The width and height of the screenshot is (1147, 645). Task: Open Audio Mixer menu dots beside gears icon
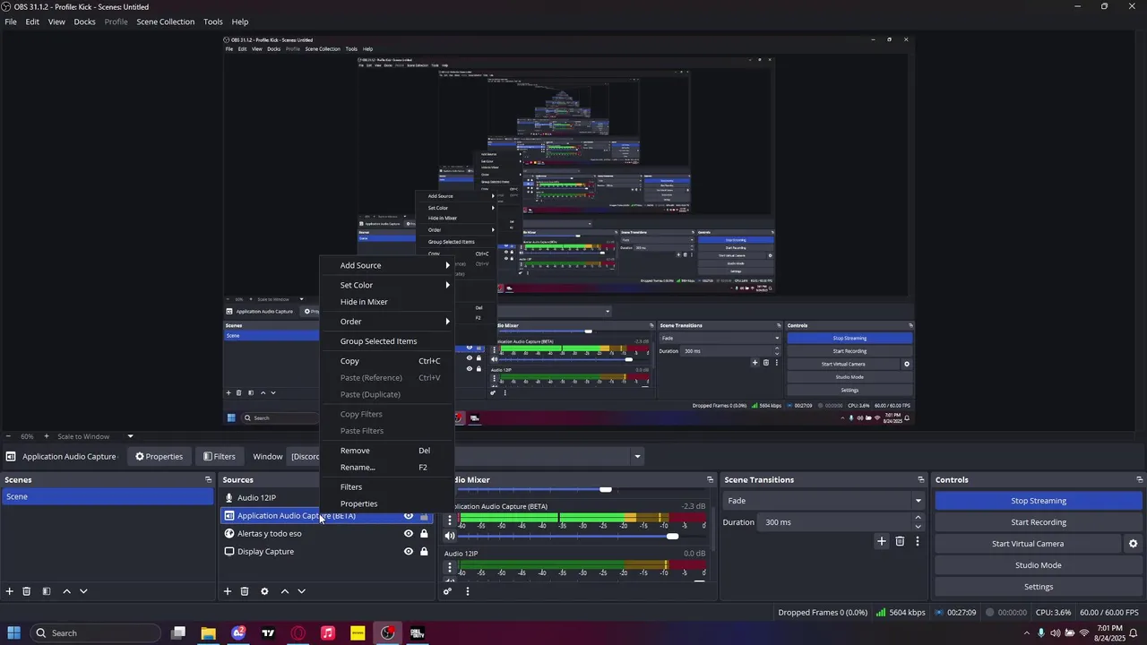[467, 591]
